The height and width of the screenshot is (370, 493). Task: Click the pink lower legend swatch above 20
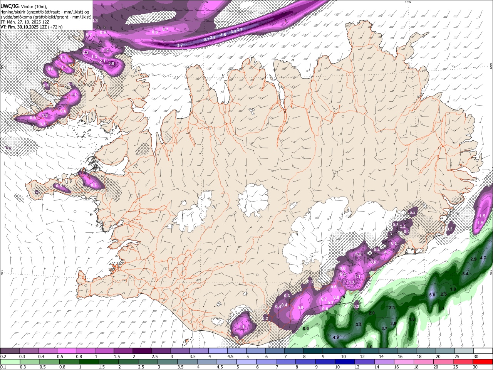pos(443,362)
